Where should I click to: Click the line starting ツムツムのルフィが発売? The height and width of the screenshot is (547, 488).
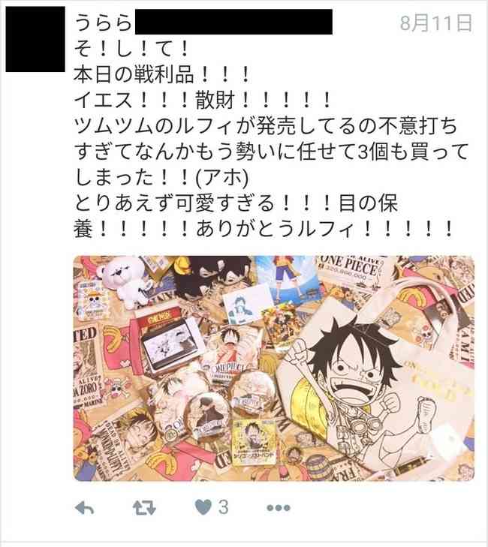[265, 126]
